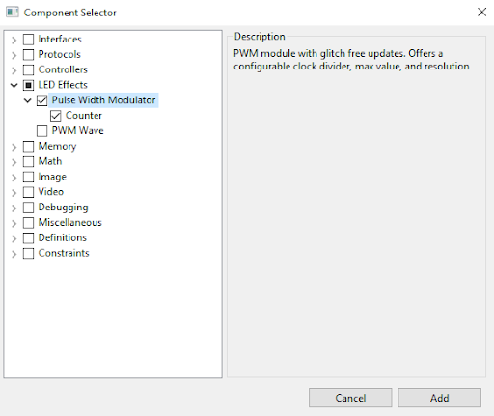The image size is (494, 416).
Task: Expand the Definitions category arrow
Action: point(14,238)
